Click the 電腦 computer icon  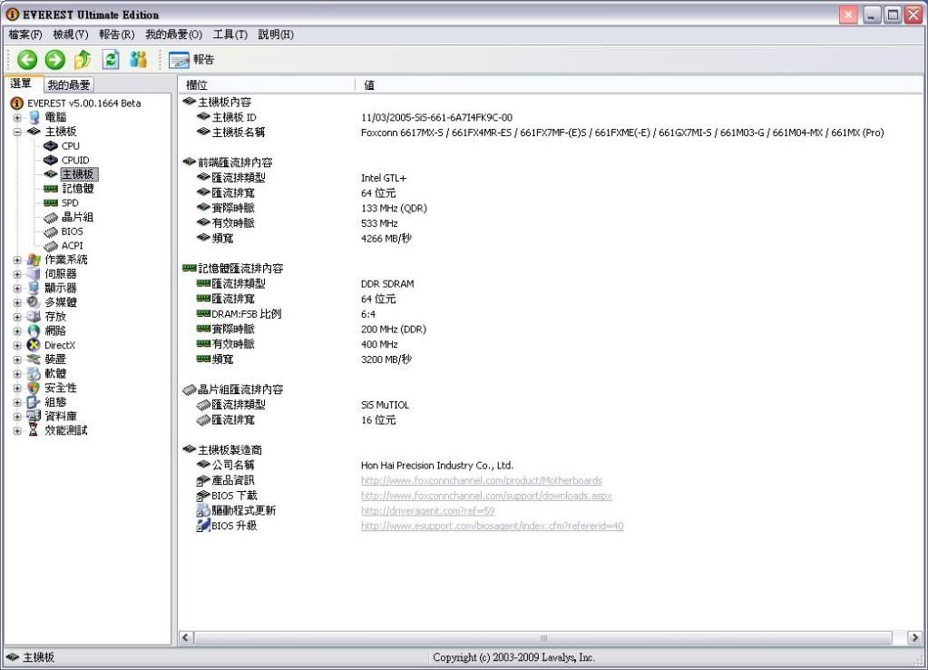34,117
